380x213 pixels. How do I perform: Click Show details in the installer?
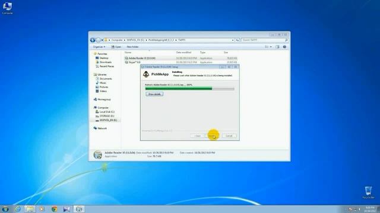(x=154, y=94)
